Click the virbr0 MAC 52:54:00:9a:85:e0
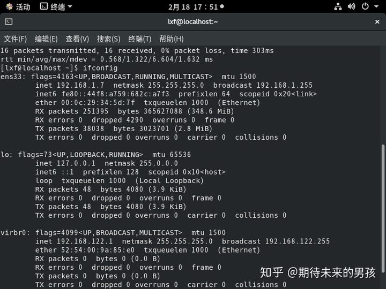Screen dimensions: 386x289 98,250
